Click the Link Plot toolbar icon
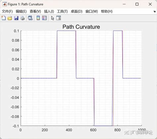The width and height of the screenshot is (157, 139). 30,18
